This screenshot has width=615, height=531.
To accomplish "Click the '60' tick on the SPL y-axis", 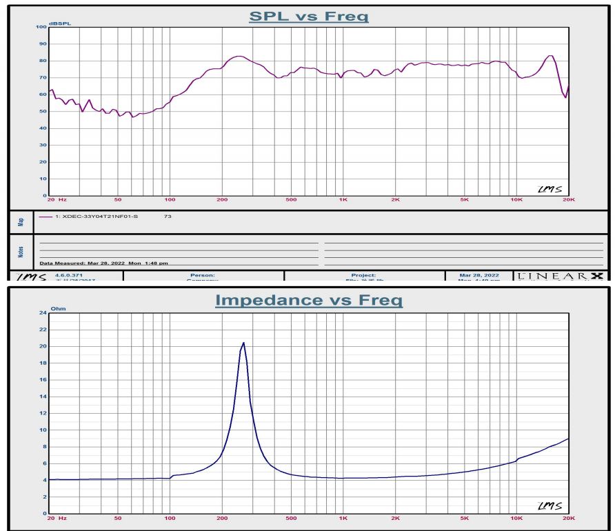I will coord(42,94).
